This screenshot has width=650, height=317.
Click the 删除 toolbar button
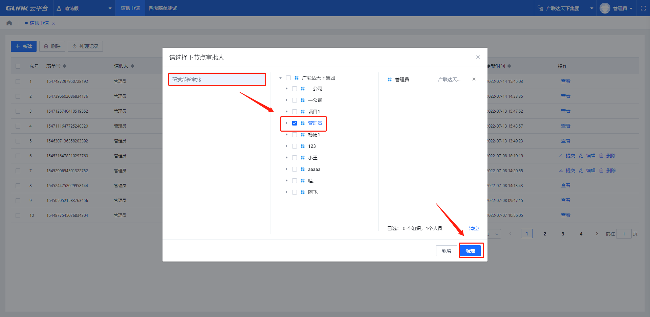tap(52, 46)
